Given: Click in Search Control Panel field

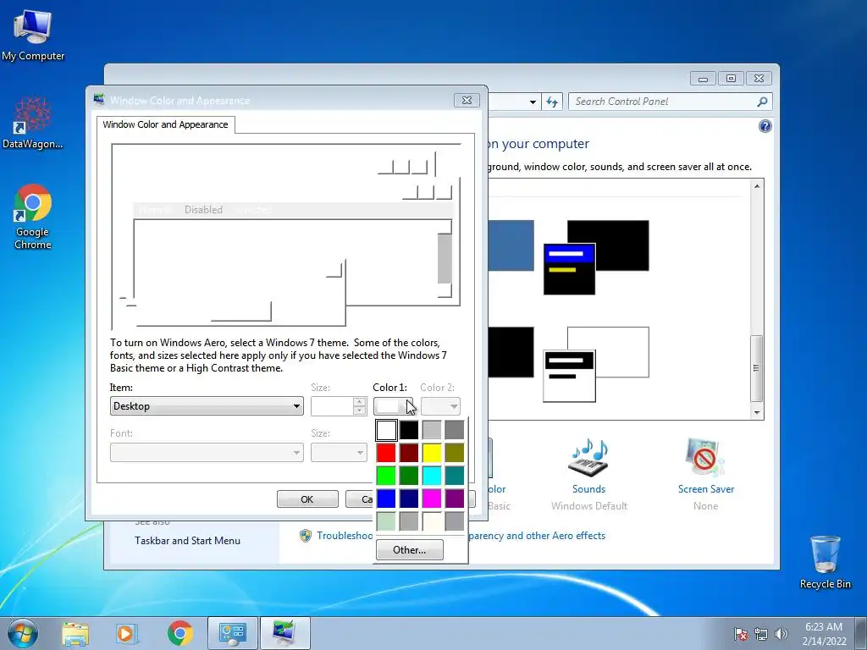Looking at the screenshot, I should [662, 102].
